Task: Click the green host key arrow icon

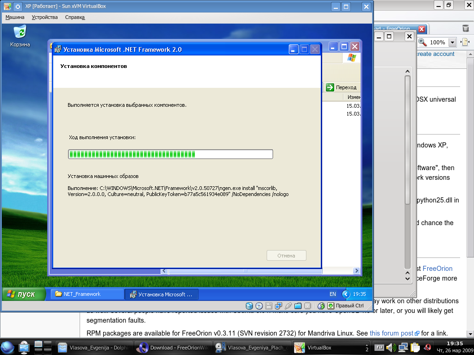Action: coord(331,306)
